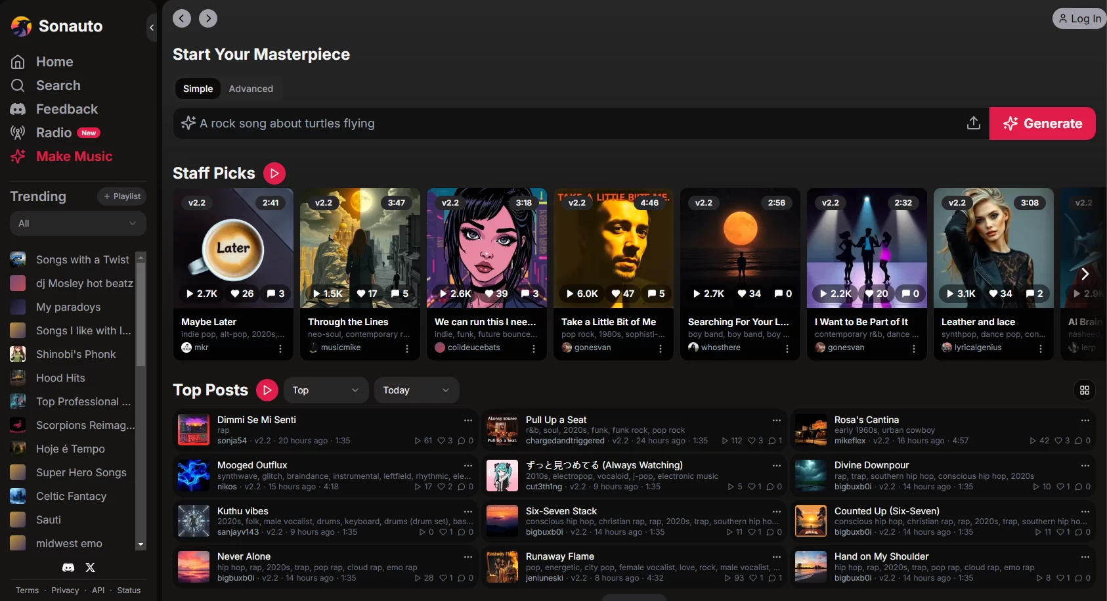Switch to Advanced mode
Screen dimensions: 1107x601
[251, 89]
